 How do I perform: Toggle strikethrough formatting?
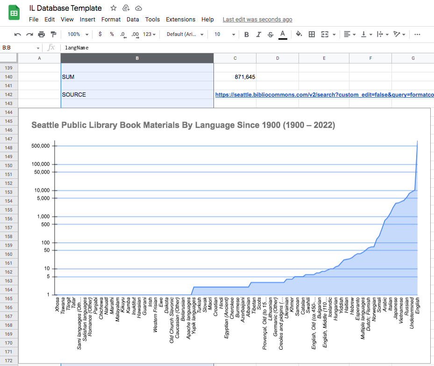pyautogui.click(x=270, y=34)
